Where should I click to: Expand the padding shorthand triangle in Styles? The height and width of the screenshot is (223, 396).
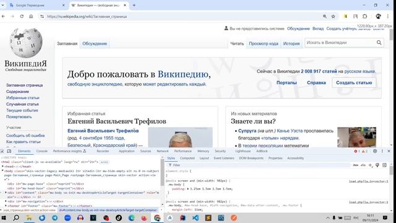point(187,189)
